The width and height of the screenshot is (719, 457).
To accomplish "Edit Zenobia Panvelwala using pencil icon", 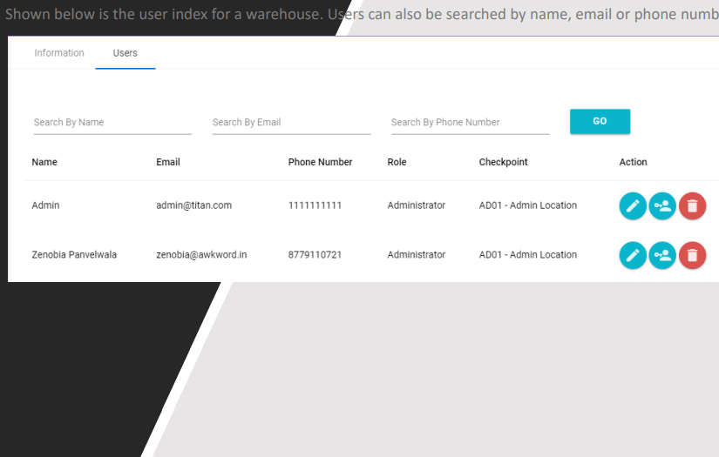I will coord(633,255).
